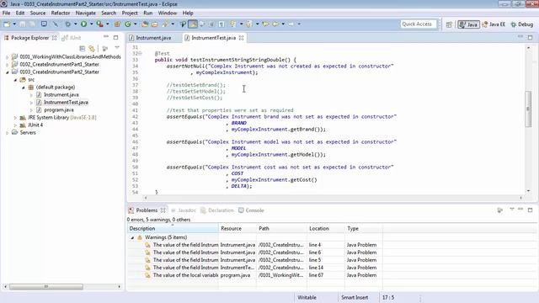
Task: Close the InstrumentTest.java editor tab
Action: click(x=242, y=38)
